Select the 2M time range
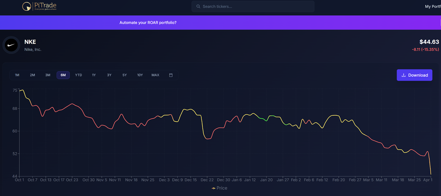The image size is (441, 196). tap(33, 75)
